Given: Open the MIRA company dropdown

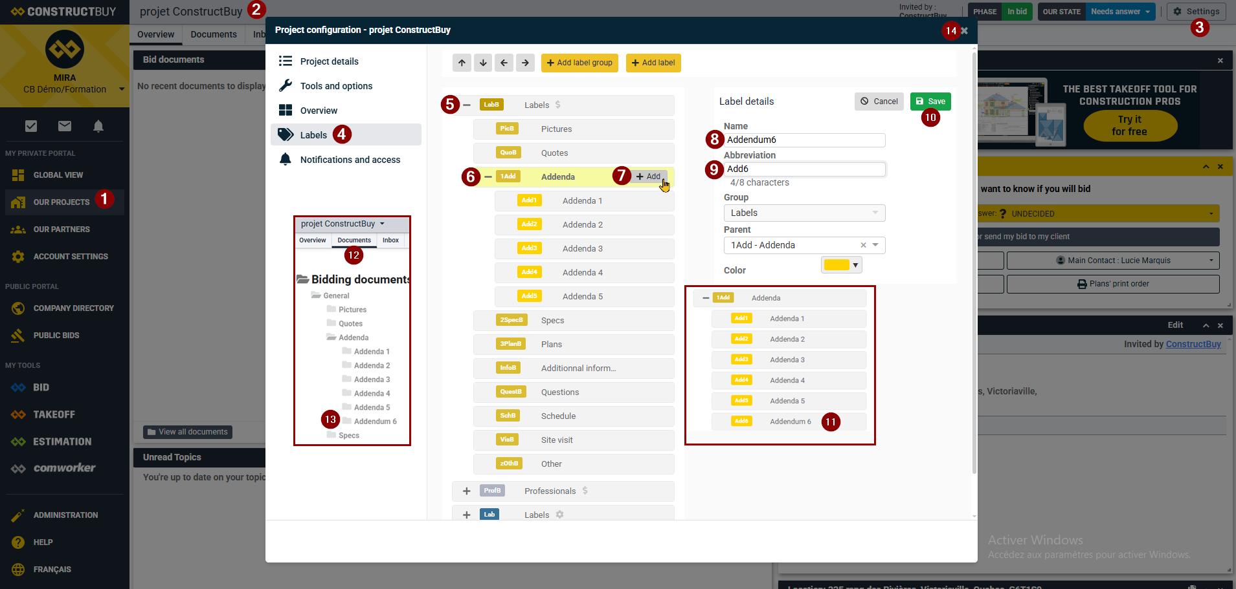Looking at the screenshot, I should pos(122,89).
